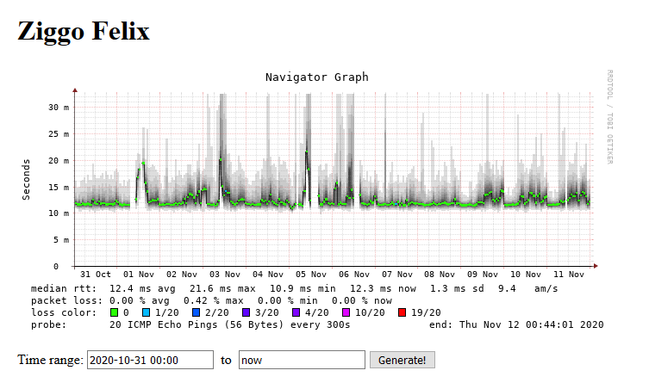649x389 pixels.
Task: Click the green 0 loss color swatch
Action: pos(115,312)
